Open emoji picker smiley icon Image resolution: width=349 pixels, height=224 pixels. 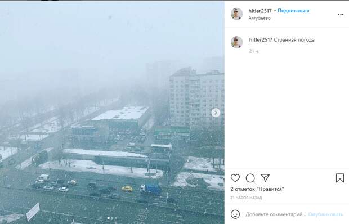(235, 214)
